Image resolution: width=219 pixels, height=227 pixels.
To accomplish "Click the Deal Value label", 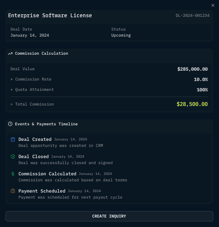I will click(22, 69).
